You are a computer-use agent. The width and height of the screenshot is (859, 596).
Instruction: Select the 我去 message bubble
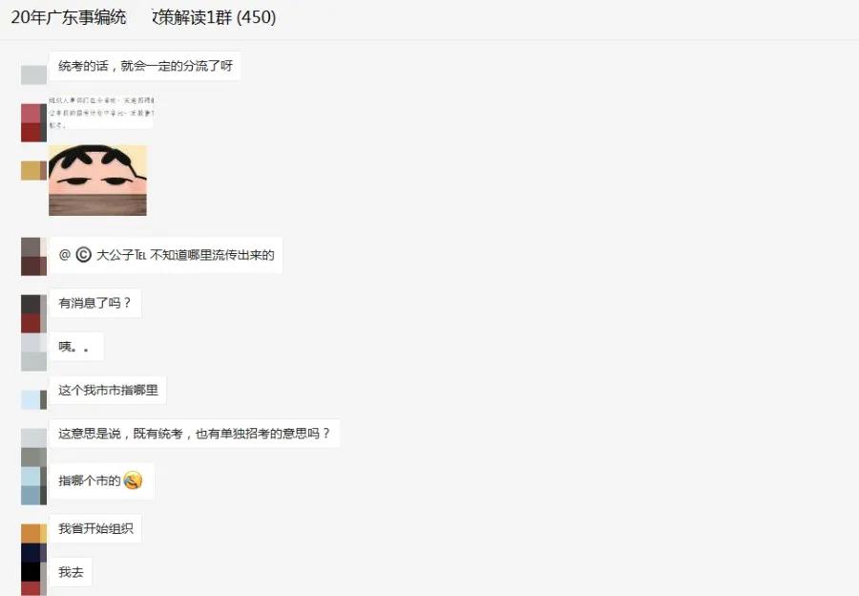71,572
